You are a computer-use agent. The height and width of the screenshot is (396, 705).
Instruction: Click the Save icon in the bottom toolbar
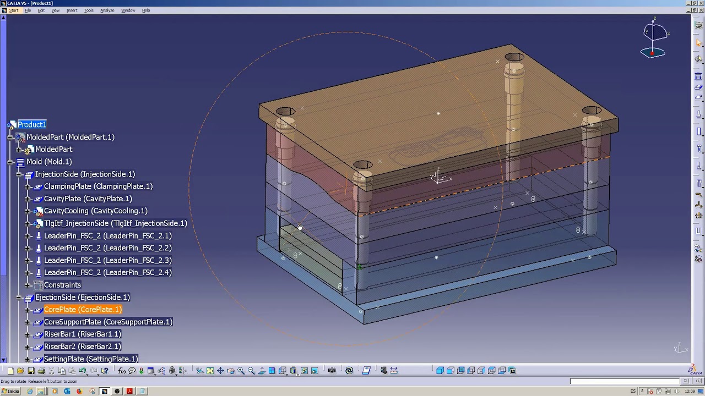(31, 371)
